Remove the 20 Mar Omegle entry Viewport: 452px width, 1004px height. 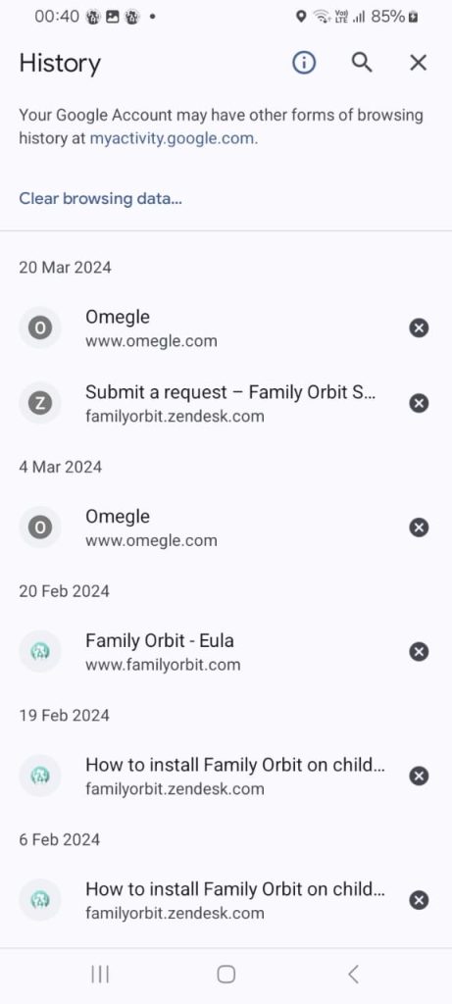coord(419,328)
